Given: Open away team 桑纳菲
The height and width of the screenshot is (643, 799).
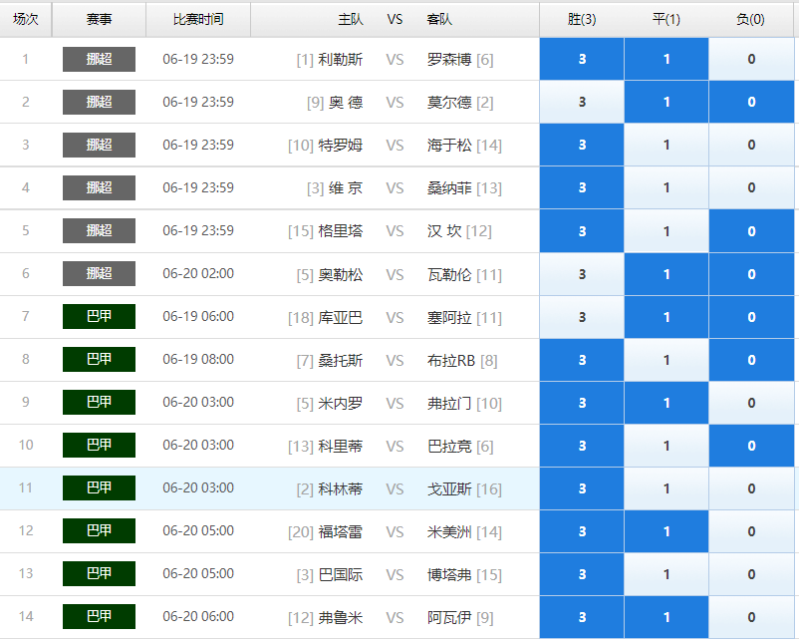Looking at the screenshot, I should [449, 188].
